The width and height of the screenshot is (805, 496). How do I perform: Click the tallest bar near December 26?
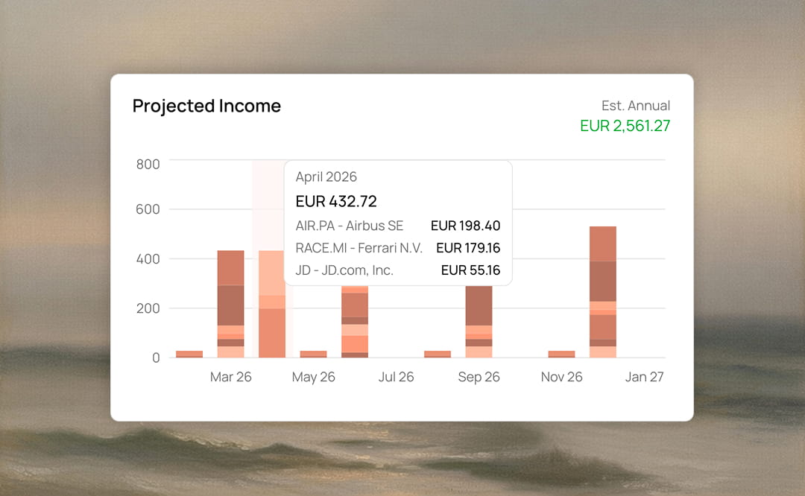(x=603, y=290)
